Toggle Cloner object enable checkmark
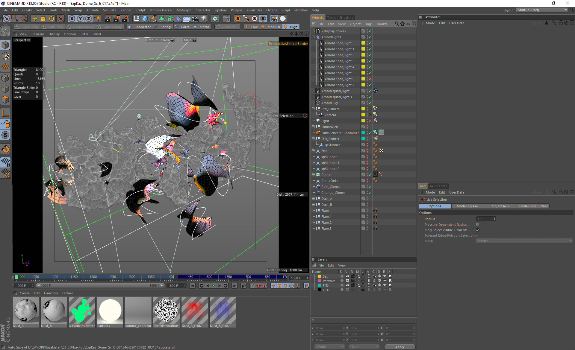Screen dimensions: 575x350 370,175
